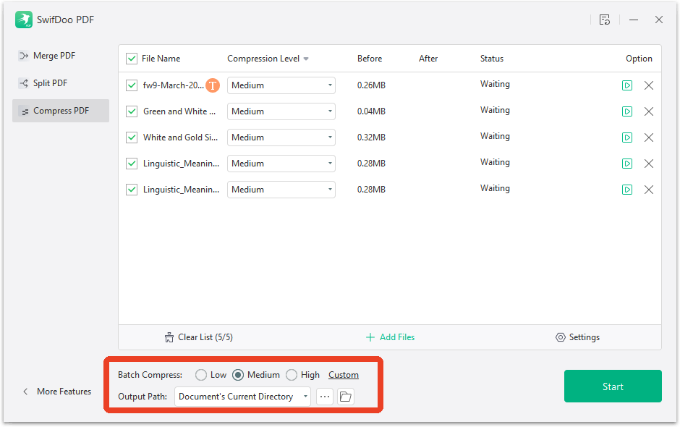The width and height of the screenshot is (680, 427).
Task: Click the Before column header
Action: 370,59
